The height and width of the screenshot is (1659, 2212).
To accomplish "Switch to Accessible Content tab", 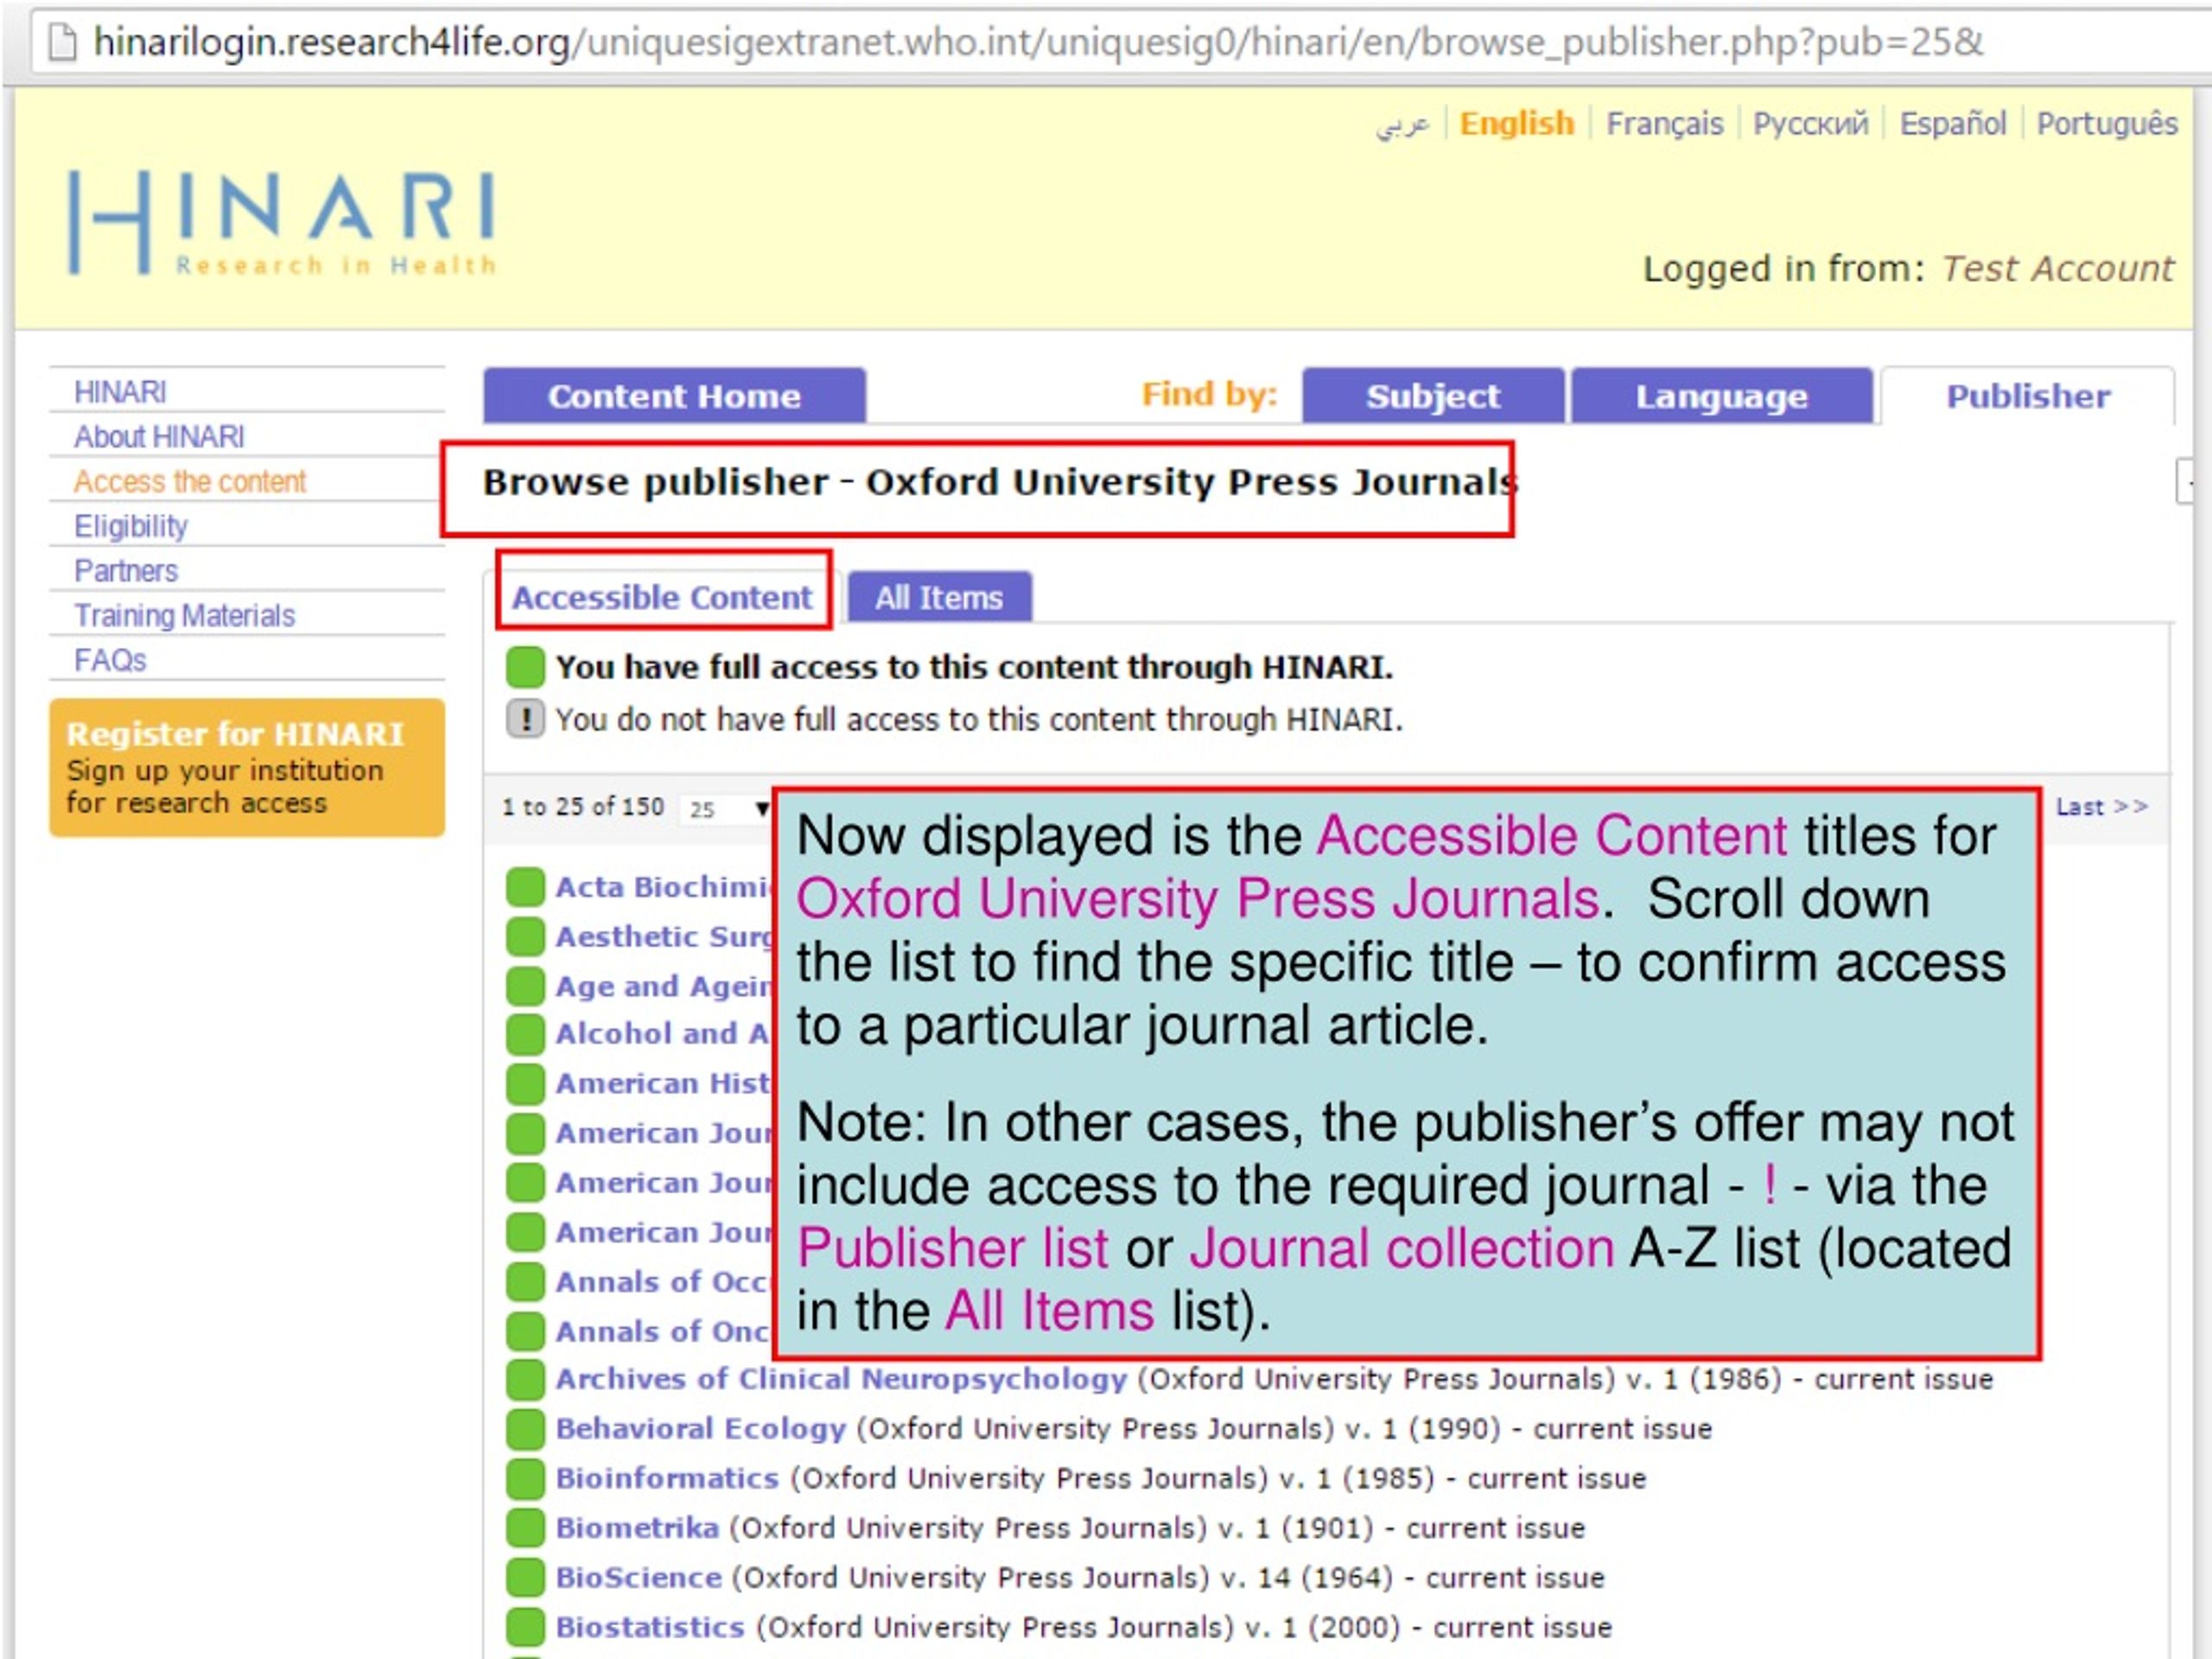I will tap(662, 597).
